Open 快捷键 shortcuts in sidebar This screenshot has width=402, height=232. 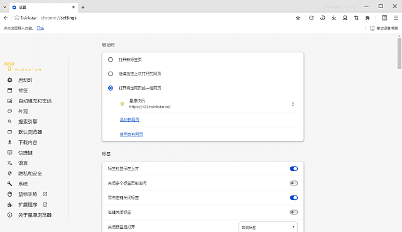[x=26, y=153]
